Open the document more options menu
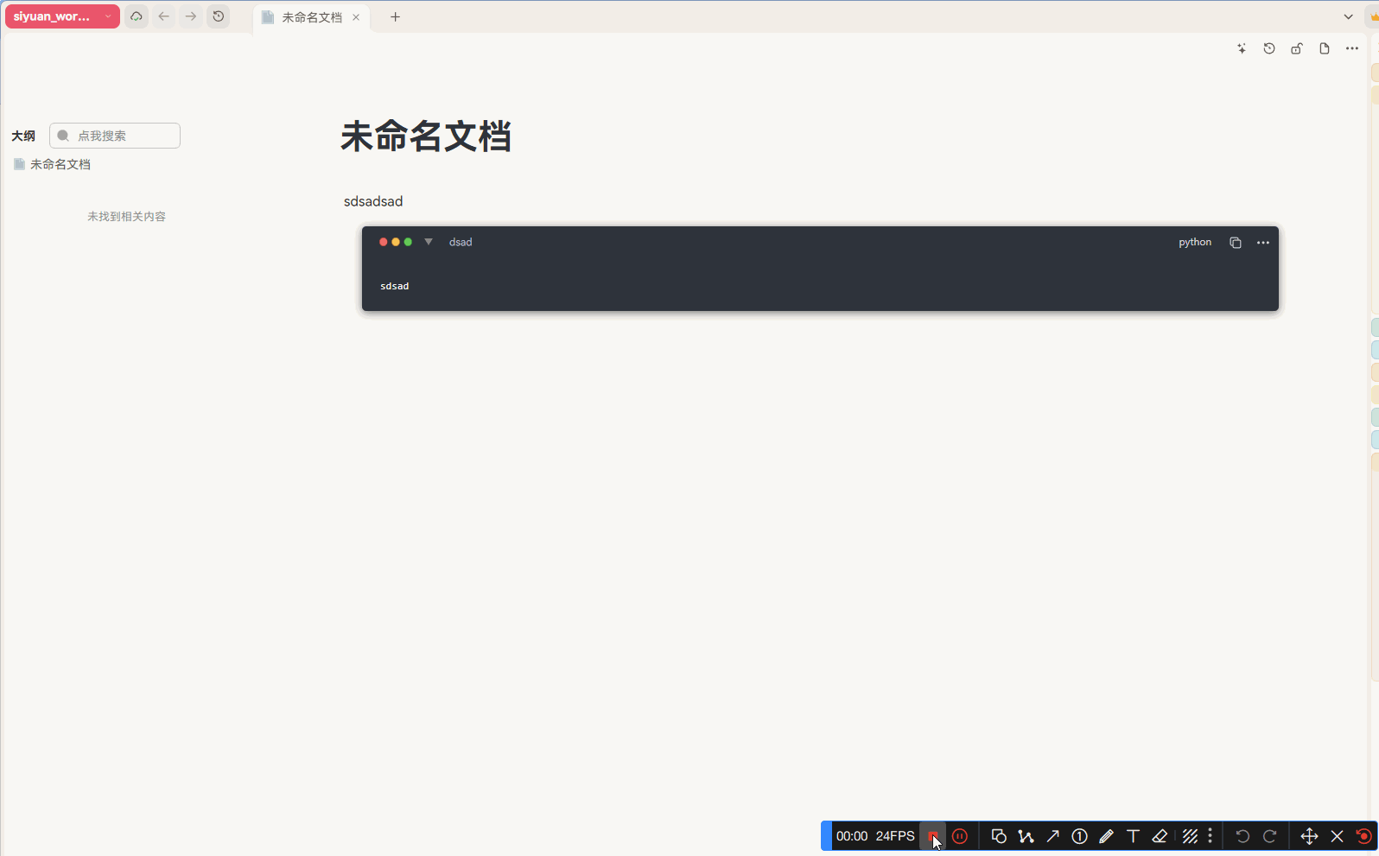Image resolution: width=1379 pixels, height=856 pixels. [x=1352, y=48]
